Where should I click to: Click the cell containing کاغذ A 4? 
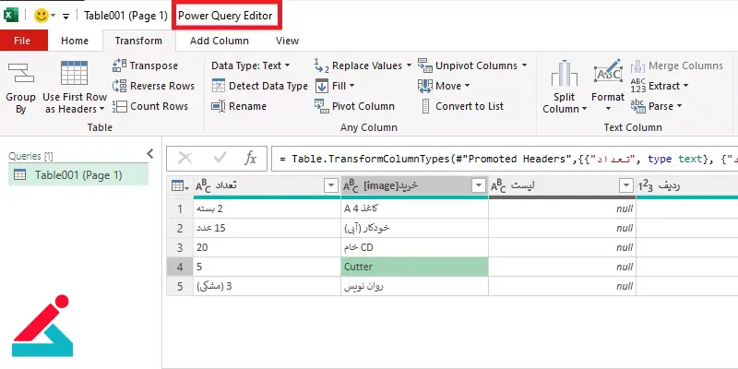tap(414, 209)
